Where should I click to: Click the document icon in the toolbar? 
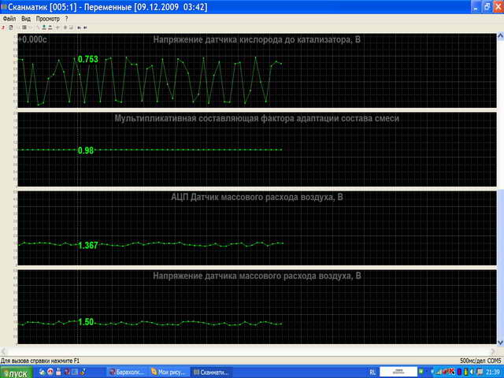[10, 28]
